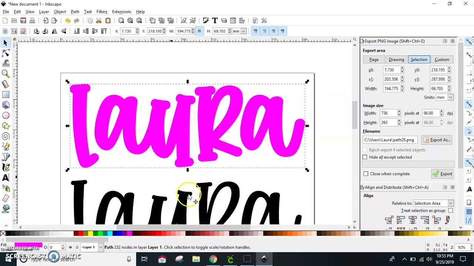The height and width of the screenshot is (266, 474).
Task: Click the Undo arrow icon
Action: [x=67, y=21]
